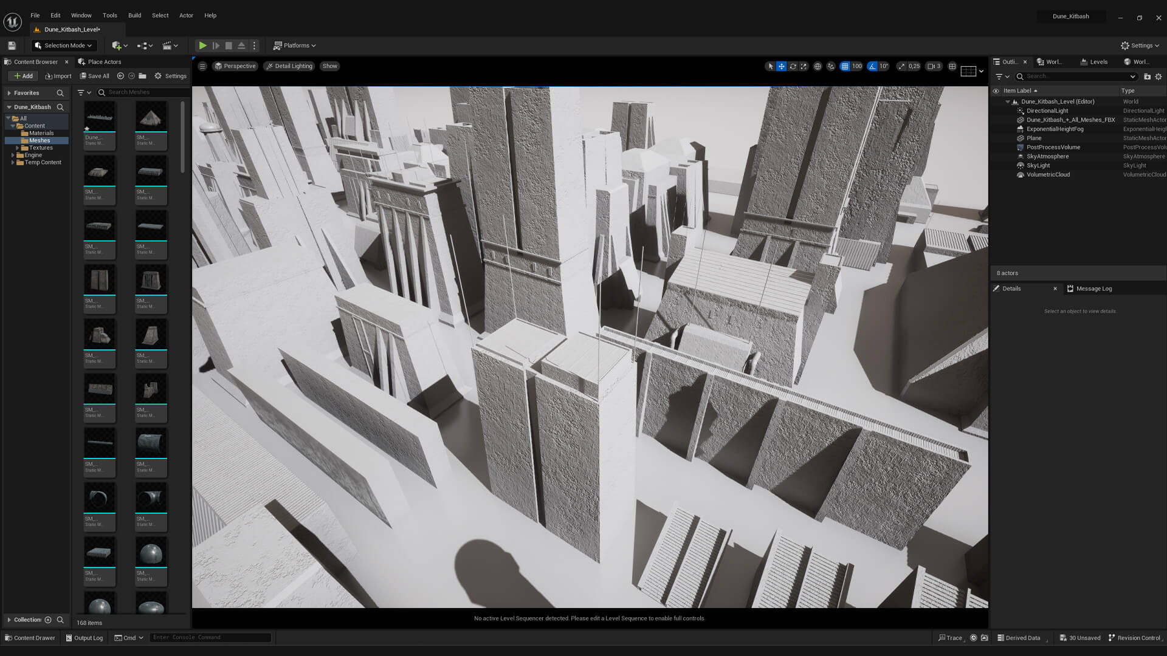Click the Detail Lighting view mode button
Image resolution: width=1167 pixels, height=656 pixels.
pyautogui.click(x=289, y=66)
